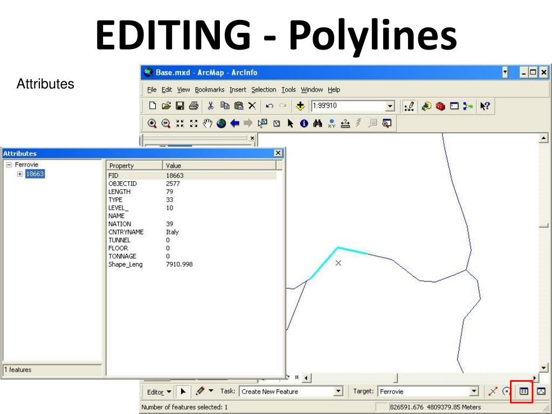Viewport: 552px width, 414px height.
Task: Print the map using printer icon
Action: click(x=194, y=106)
